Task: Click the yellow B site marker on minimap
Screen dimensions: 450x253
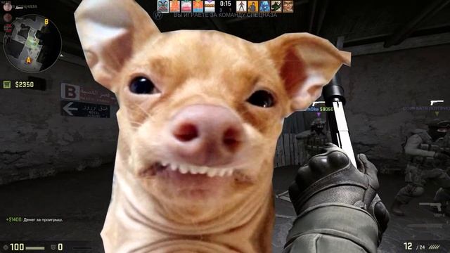Action: tap(46, 22)
